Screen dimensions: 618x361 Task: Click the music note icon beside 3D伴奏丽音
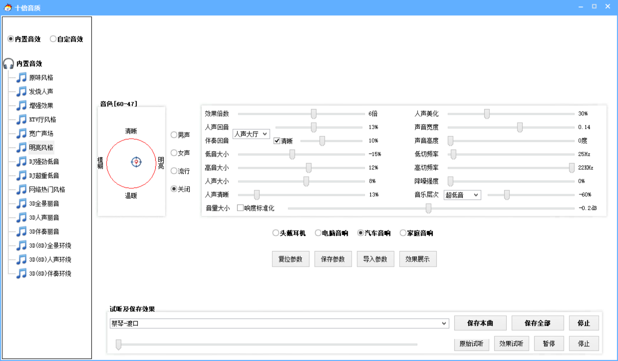(22, 231)
